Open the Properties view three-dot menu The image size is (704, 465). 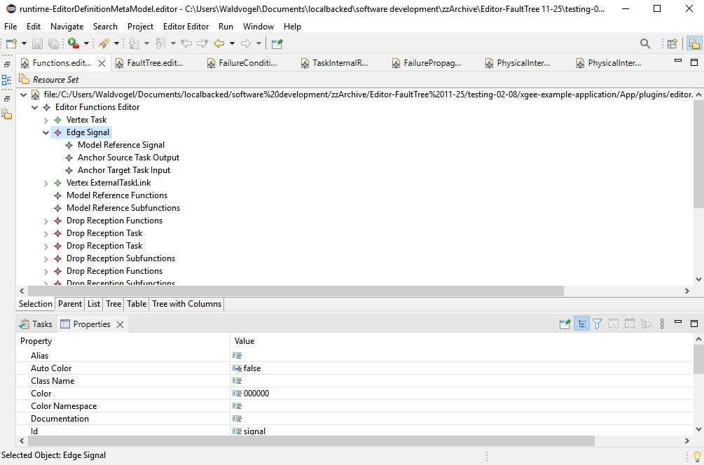tap(662, 324)
